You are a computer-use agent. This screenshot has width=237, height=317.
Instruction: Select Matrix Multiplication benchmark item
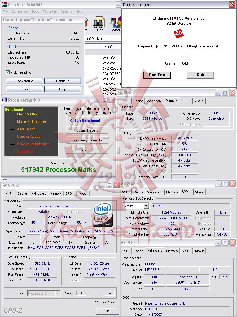pos(31,122)
